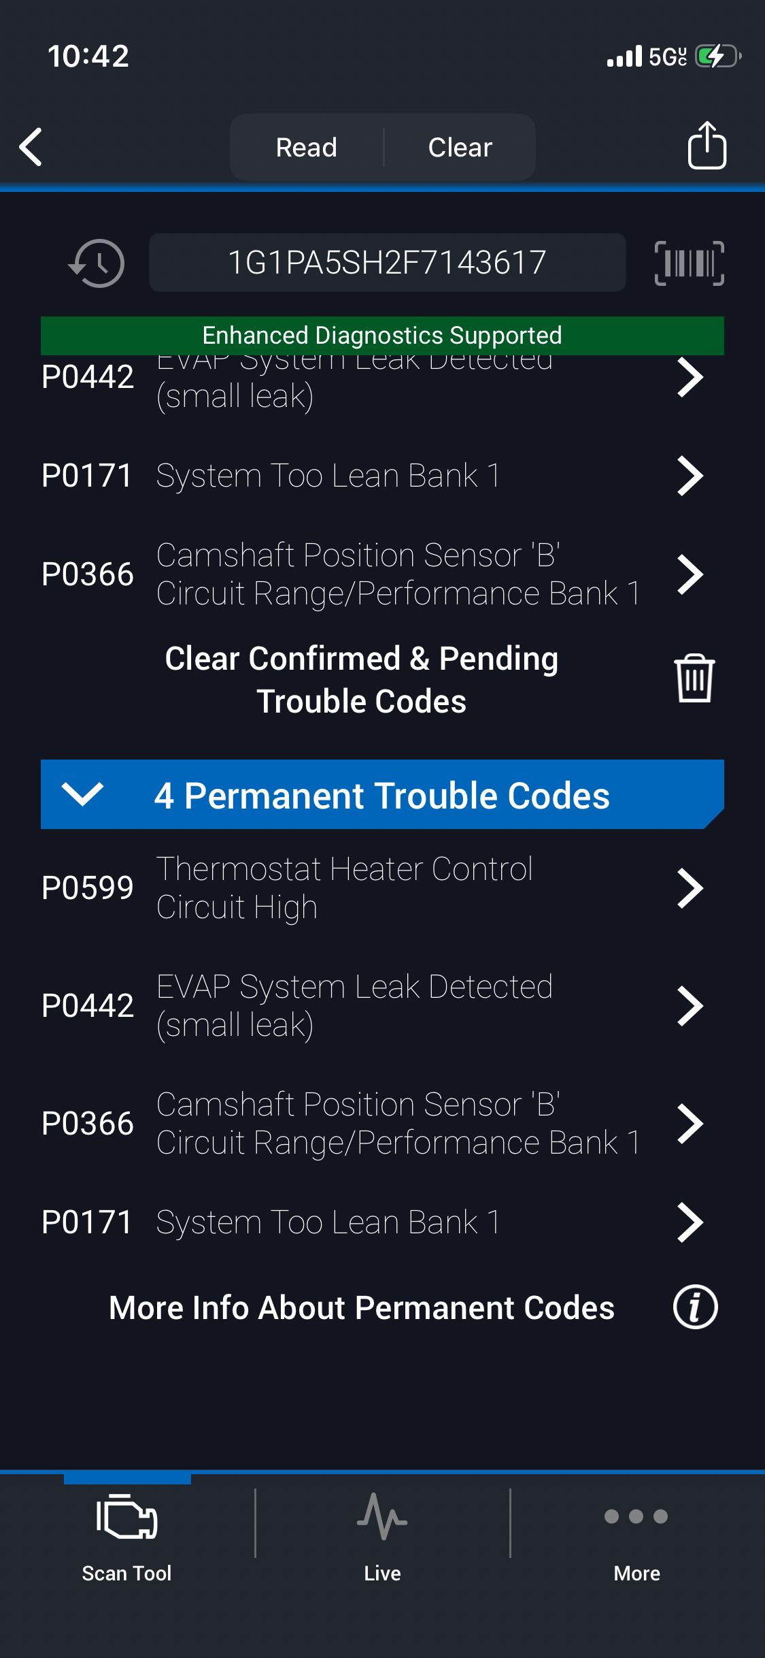
Task: Open the permanent P0366 camshaft sensor chevron
Action: [690, 1124]
